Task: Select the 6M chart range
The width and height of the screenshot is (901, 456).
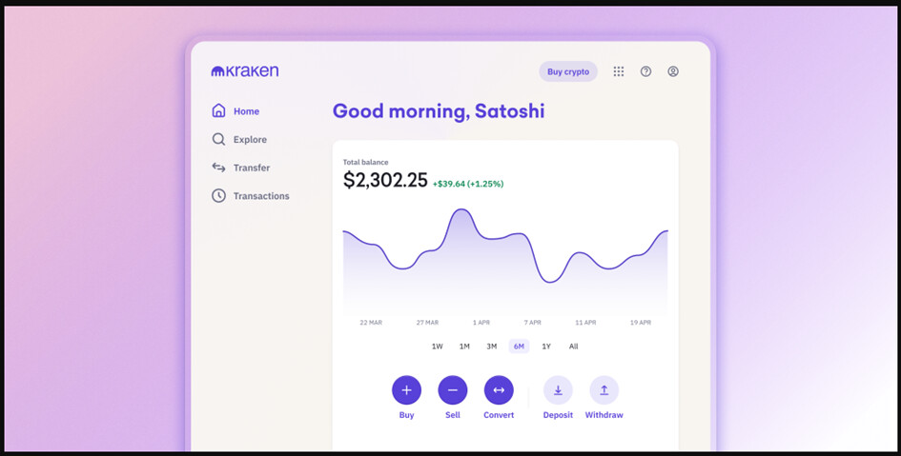Action: pos(519,347)
